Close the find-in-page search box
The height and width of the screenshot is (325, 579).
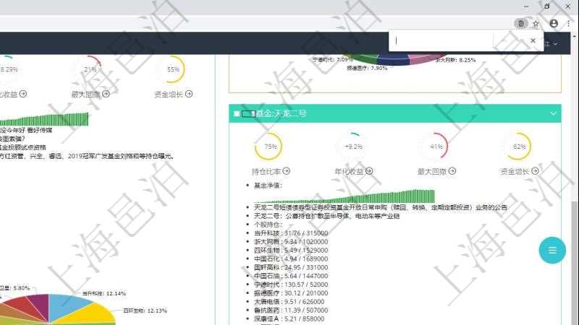click(533, 40)
